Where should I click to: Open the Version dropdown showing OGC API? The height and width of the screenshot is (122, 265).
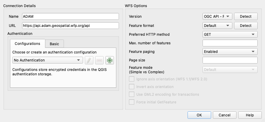click(217, 17)
